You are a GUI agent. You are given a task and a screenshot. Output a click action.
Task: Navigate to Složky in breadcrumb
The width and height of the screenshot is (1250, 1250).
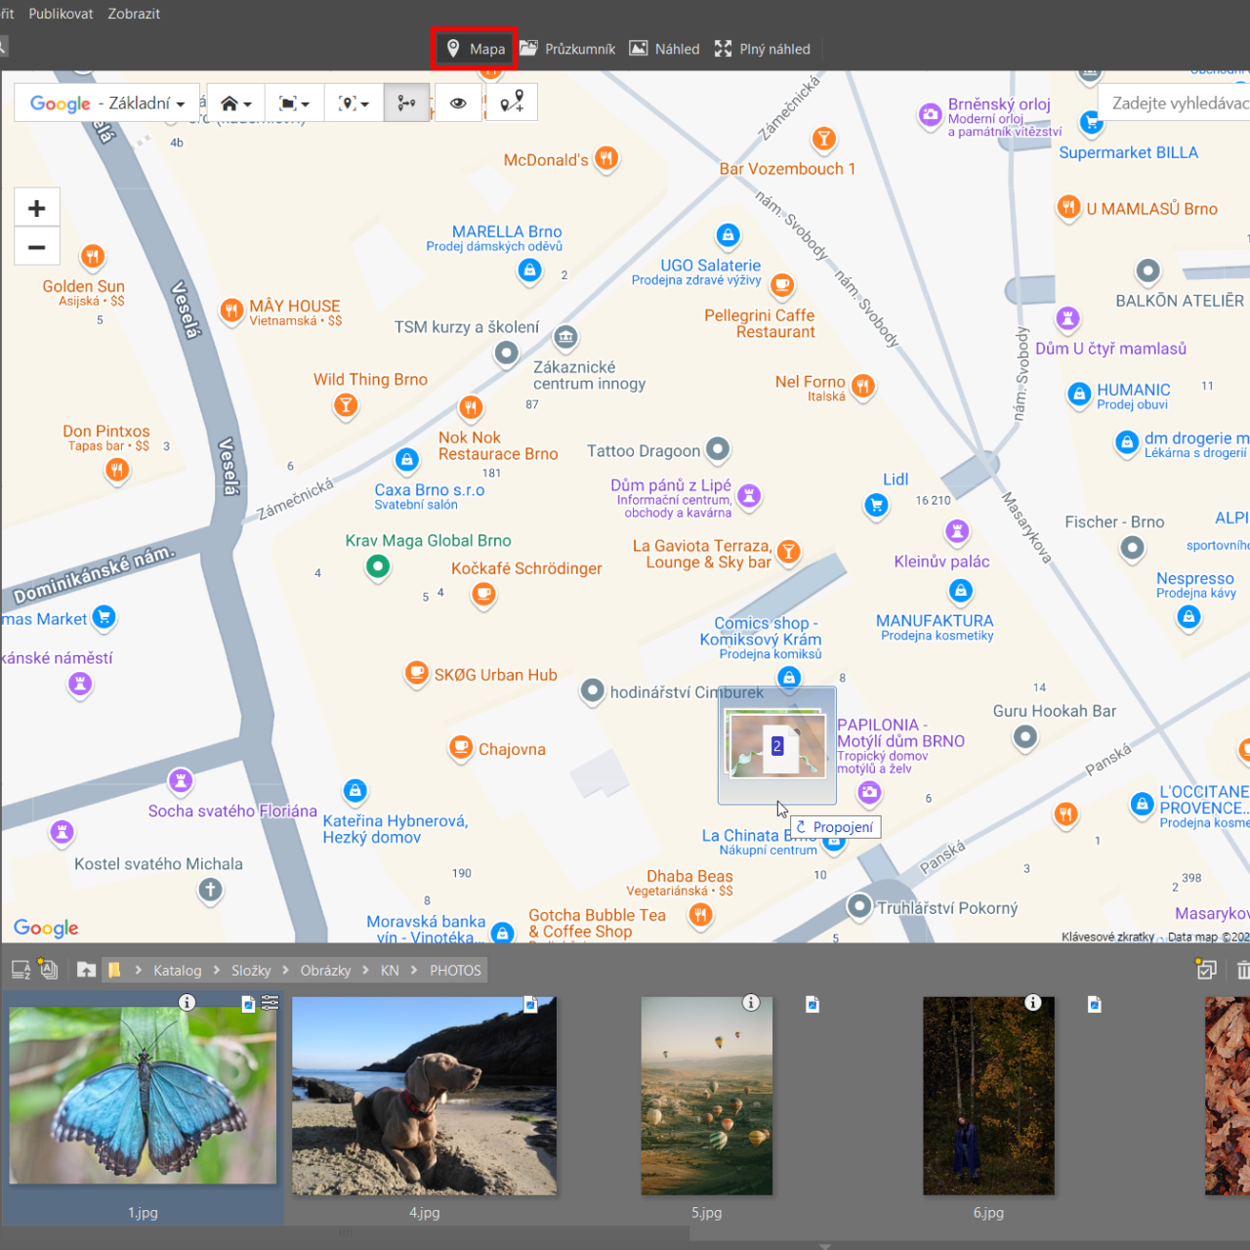click(251, 970)
